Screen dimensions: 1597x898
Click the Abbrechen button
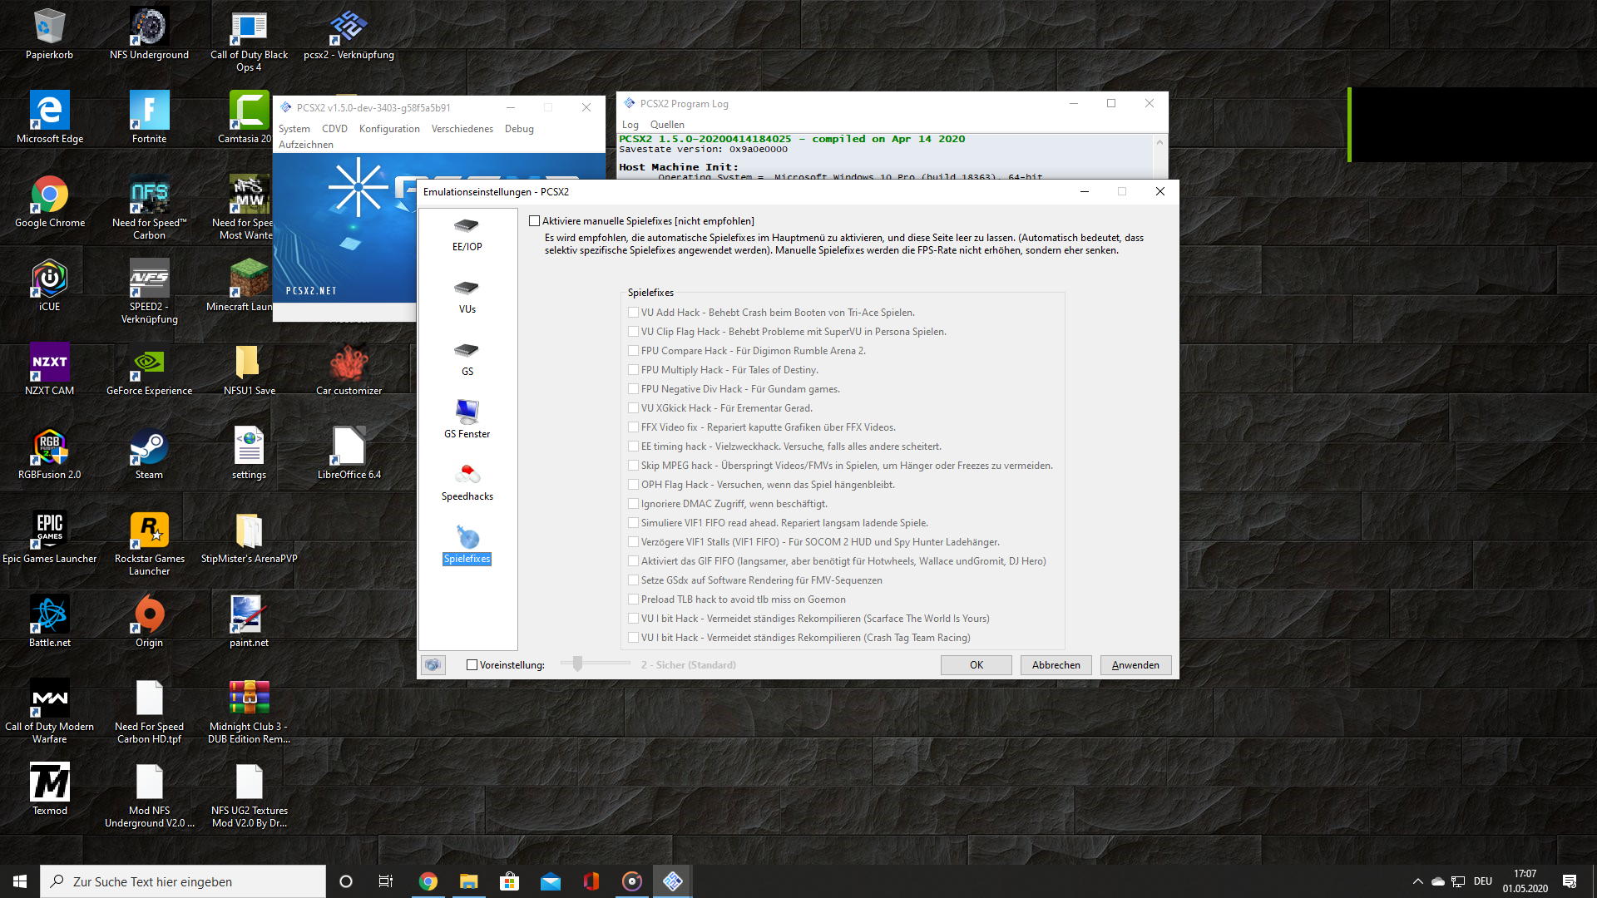(1056, 665)
